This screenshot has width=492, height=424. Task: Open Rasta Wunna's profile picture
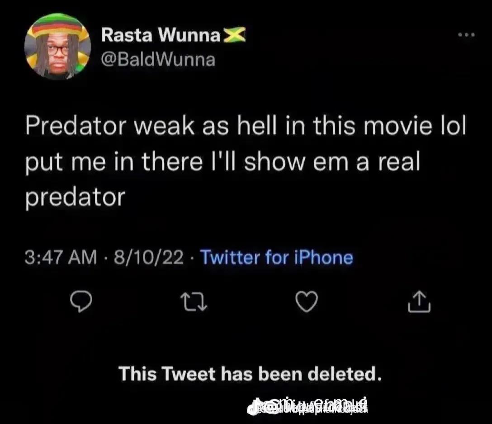pos(57,46)
